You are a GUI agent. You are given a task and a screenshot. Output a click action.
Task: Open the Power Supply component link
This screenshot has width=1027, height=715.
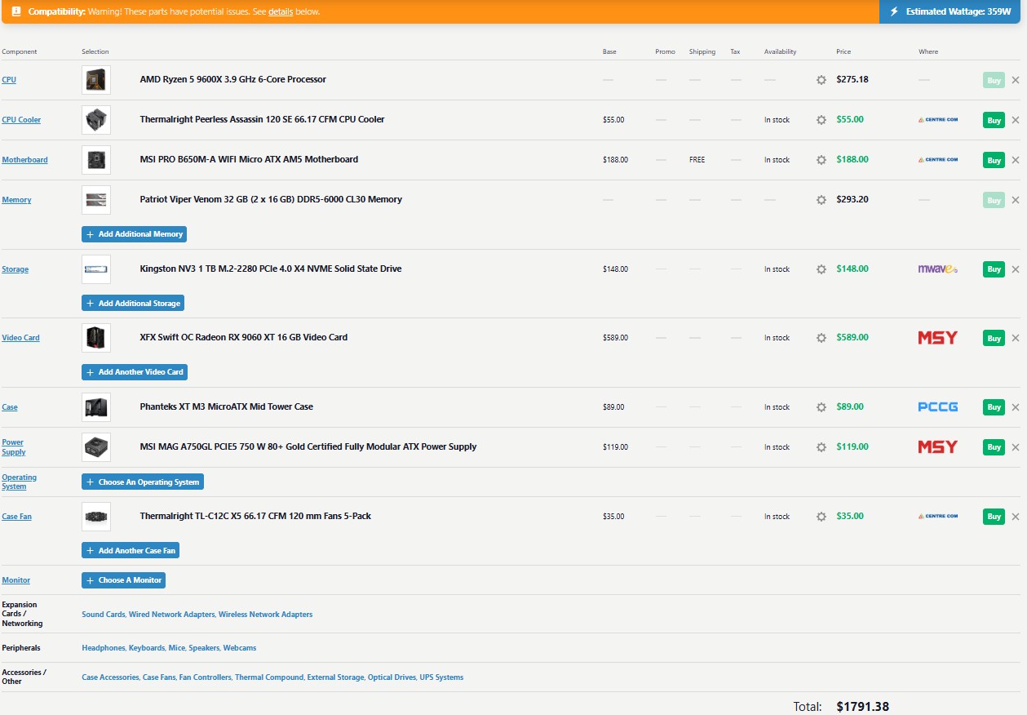14,447
